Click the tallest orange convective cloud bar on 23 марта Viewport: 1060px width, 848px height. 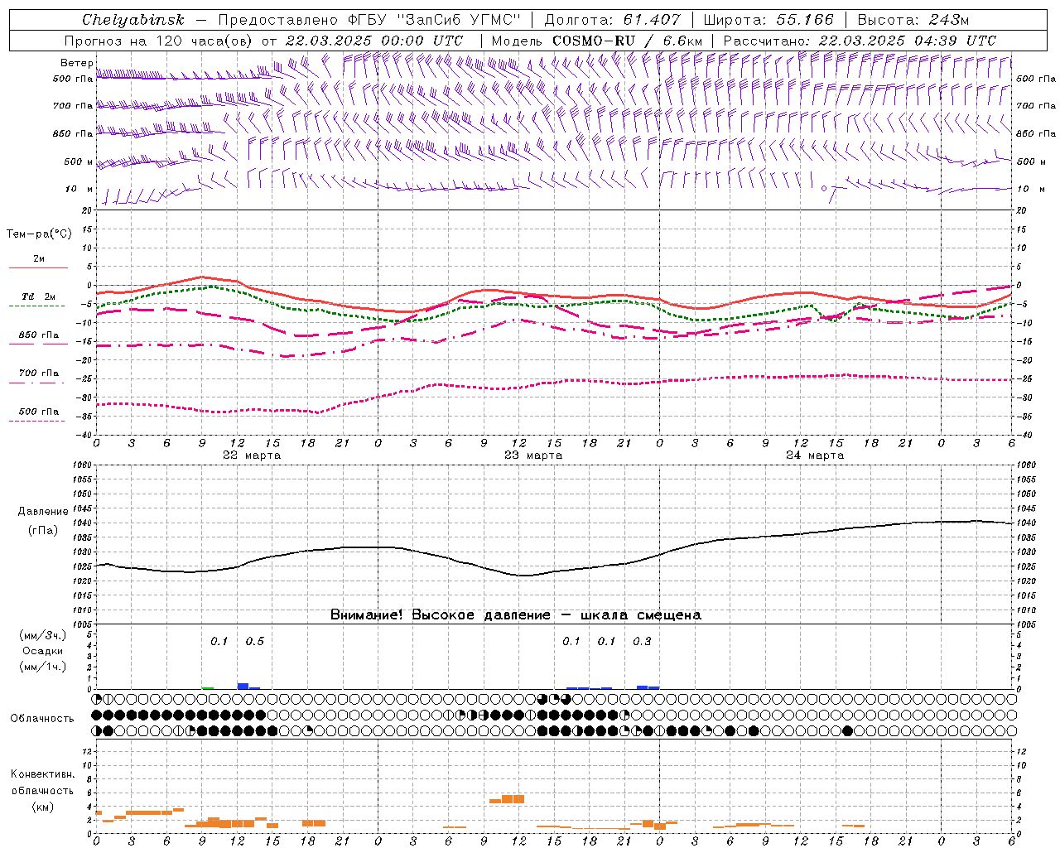(513, 799)
